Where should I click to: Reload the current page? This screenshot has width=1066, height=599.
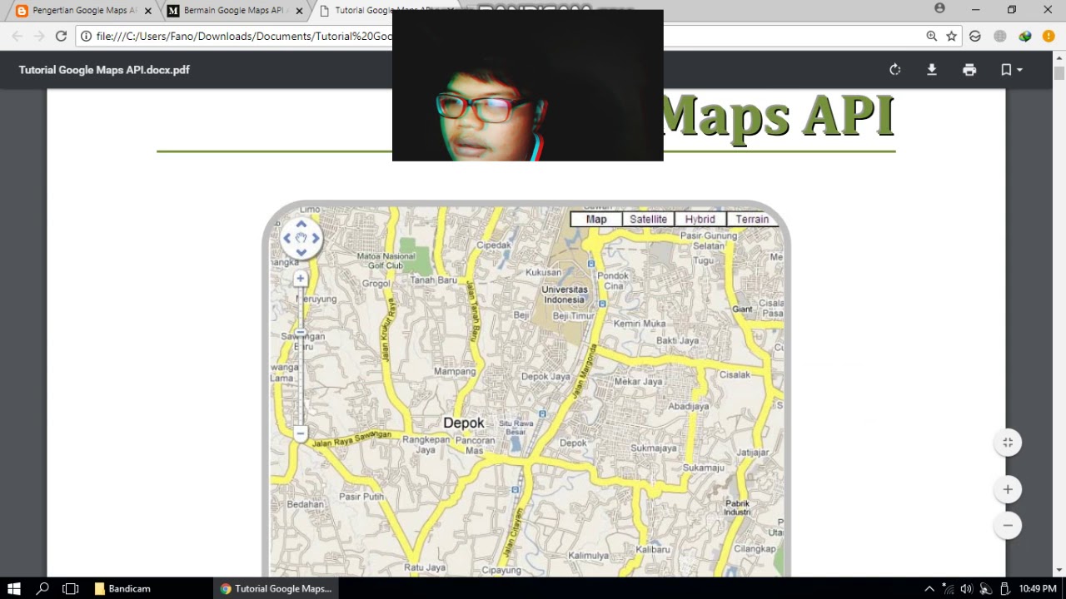(x=61, y=36)
